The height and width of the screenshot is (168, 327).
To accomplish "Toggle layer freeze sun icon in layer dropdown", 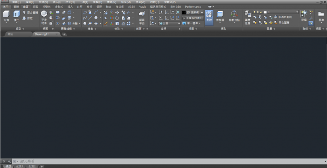I will pyautogui.click(x=258, y=12).
